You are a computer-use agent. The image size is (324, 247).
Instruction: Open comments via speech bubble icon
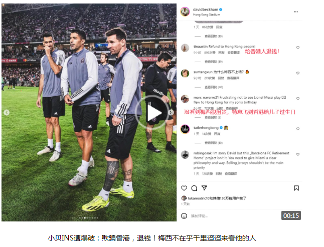click(194, 188)
